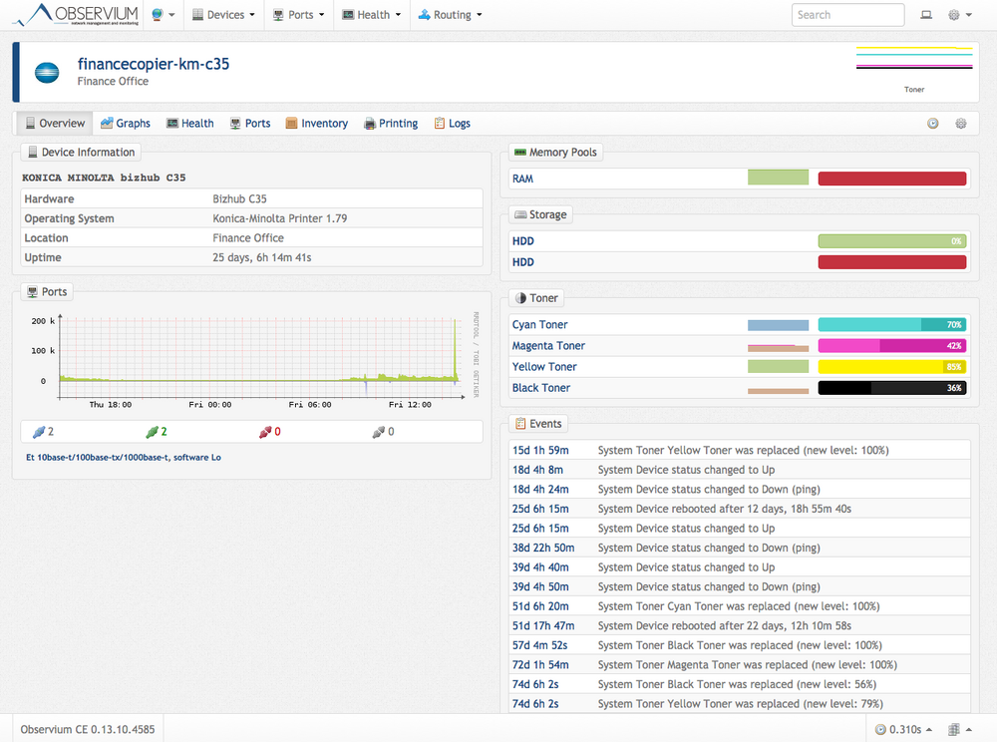Click 'Observium CE 0.13.10.4585' version text
This screenshot has width=997, height=742.
pyautogui.click(x=88, y=729)
